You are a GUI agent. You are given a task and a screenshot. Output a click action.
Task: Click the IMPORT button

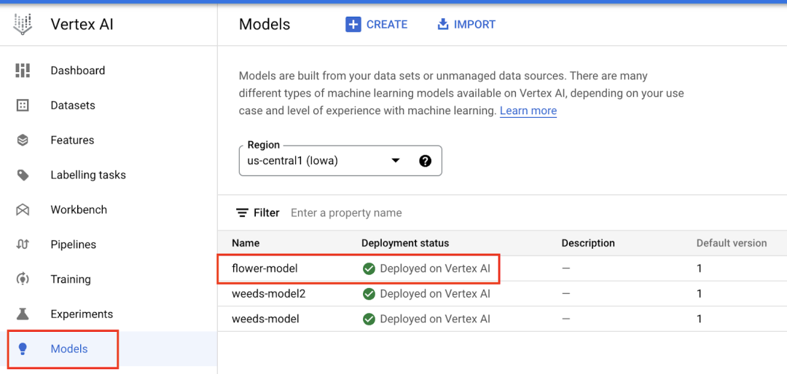click(x=466, y=25)
